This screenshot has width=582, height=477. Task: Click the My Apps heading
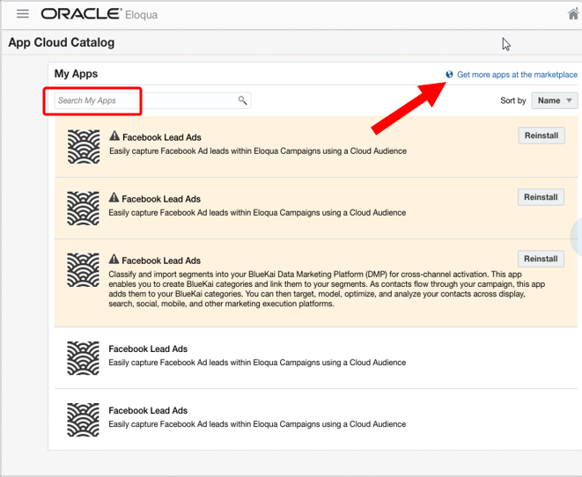(76, 73)
